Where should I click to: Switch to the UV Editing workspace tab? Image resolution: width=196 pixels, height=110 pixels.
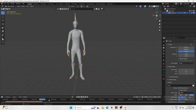tap(51, 4)
